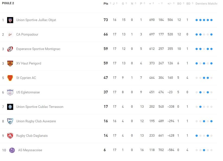
Task: Open the CA Pompadour team page link
Action: click(27, 35)
